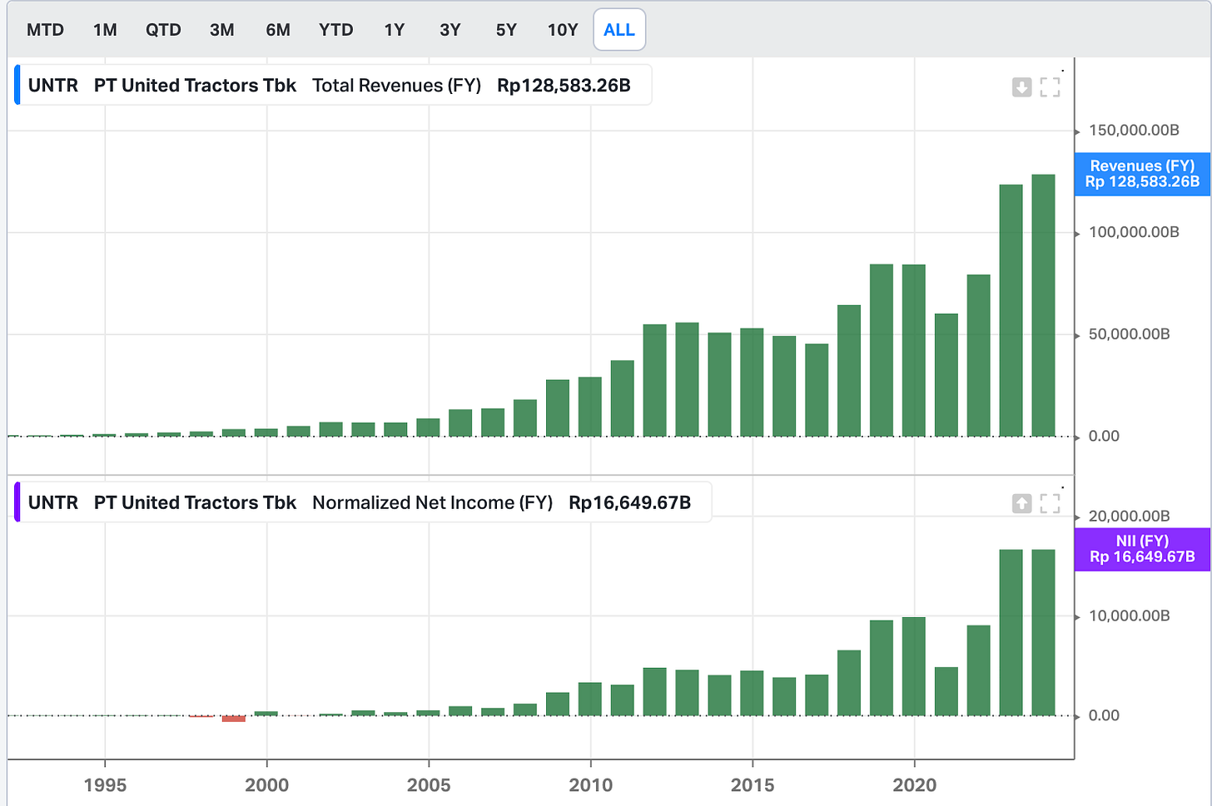Screen dimensions: 1212x806
Task: Click the 2015 time axis label
Action: [753, 785]
